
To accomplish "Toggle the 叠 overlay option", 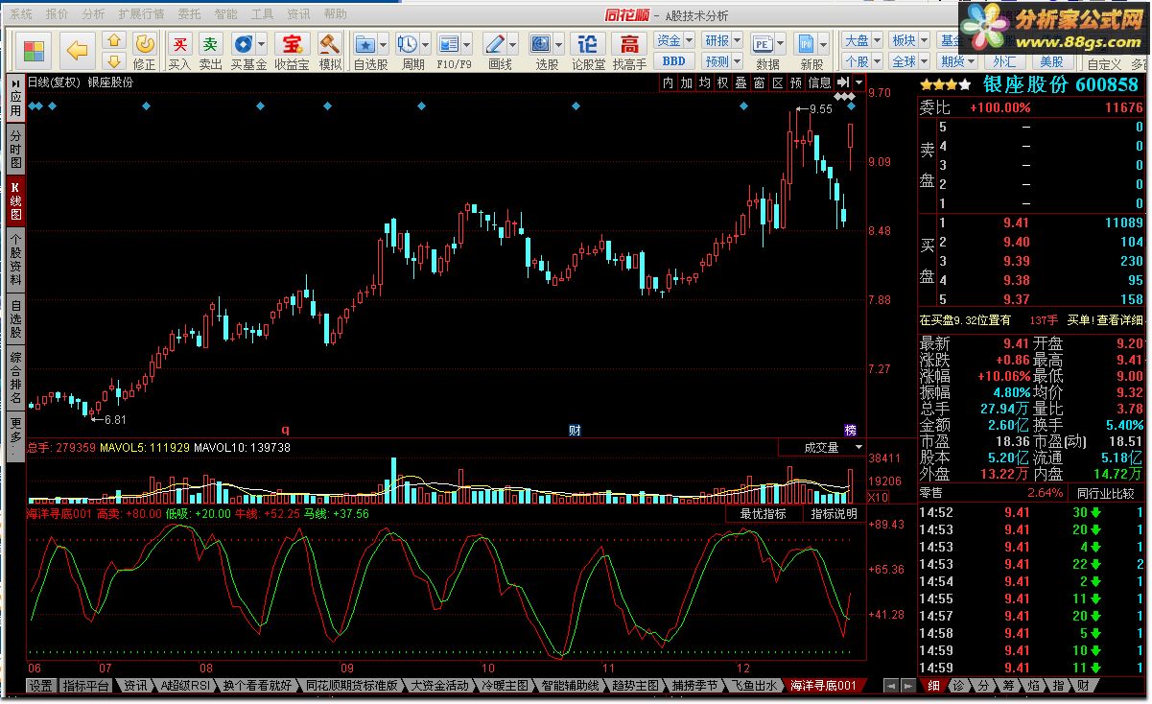I will [741, 82].
